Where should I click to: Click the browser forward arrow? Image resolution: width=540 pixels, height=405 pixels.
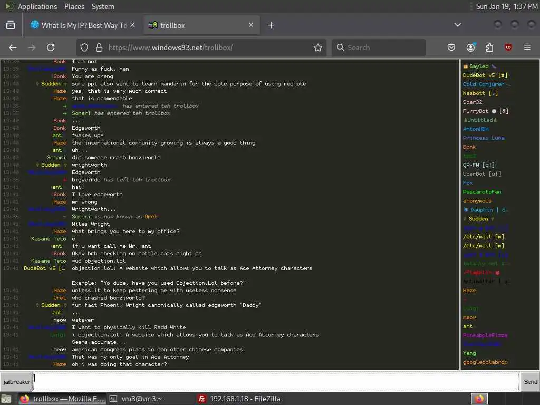tap(32, 47)
